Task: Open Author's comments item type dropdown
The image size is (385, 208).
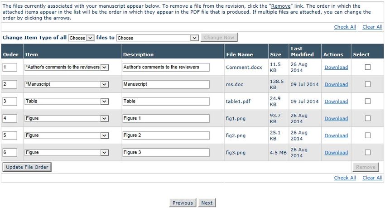Action: [67, 67]
